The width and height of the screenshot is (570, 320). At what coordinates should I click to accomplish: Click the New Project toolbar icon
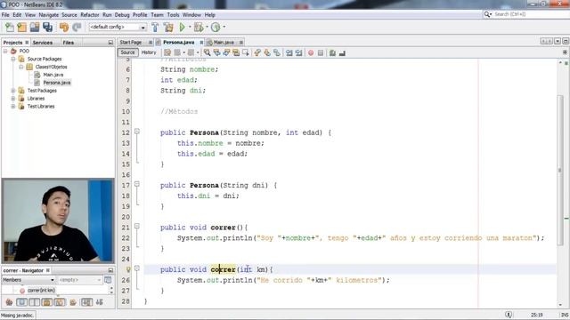(x=21, y=28)
